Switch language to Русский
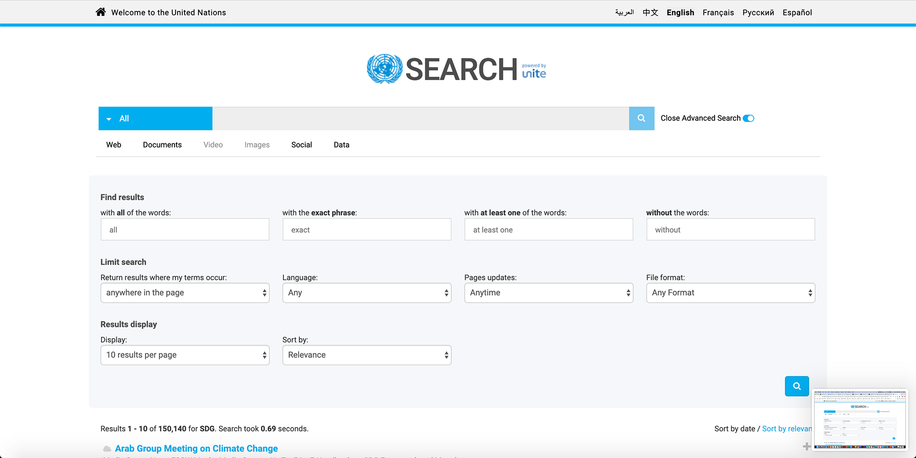Viewport: 916px width, 458px height. coord(758,12)
